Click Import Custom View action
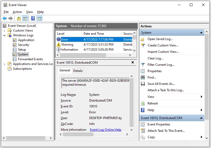Image resolution: width=211 pixels, height=148 pixels. 163,52
